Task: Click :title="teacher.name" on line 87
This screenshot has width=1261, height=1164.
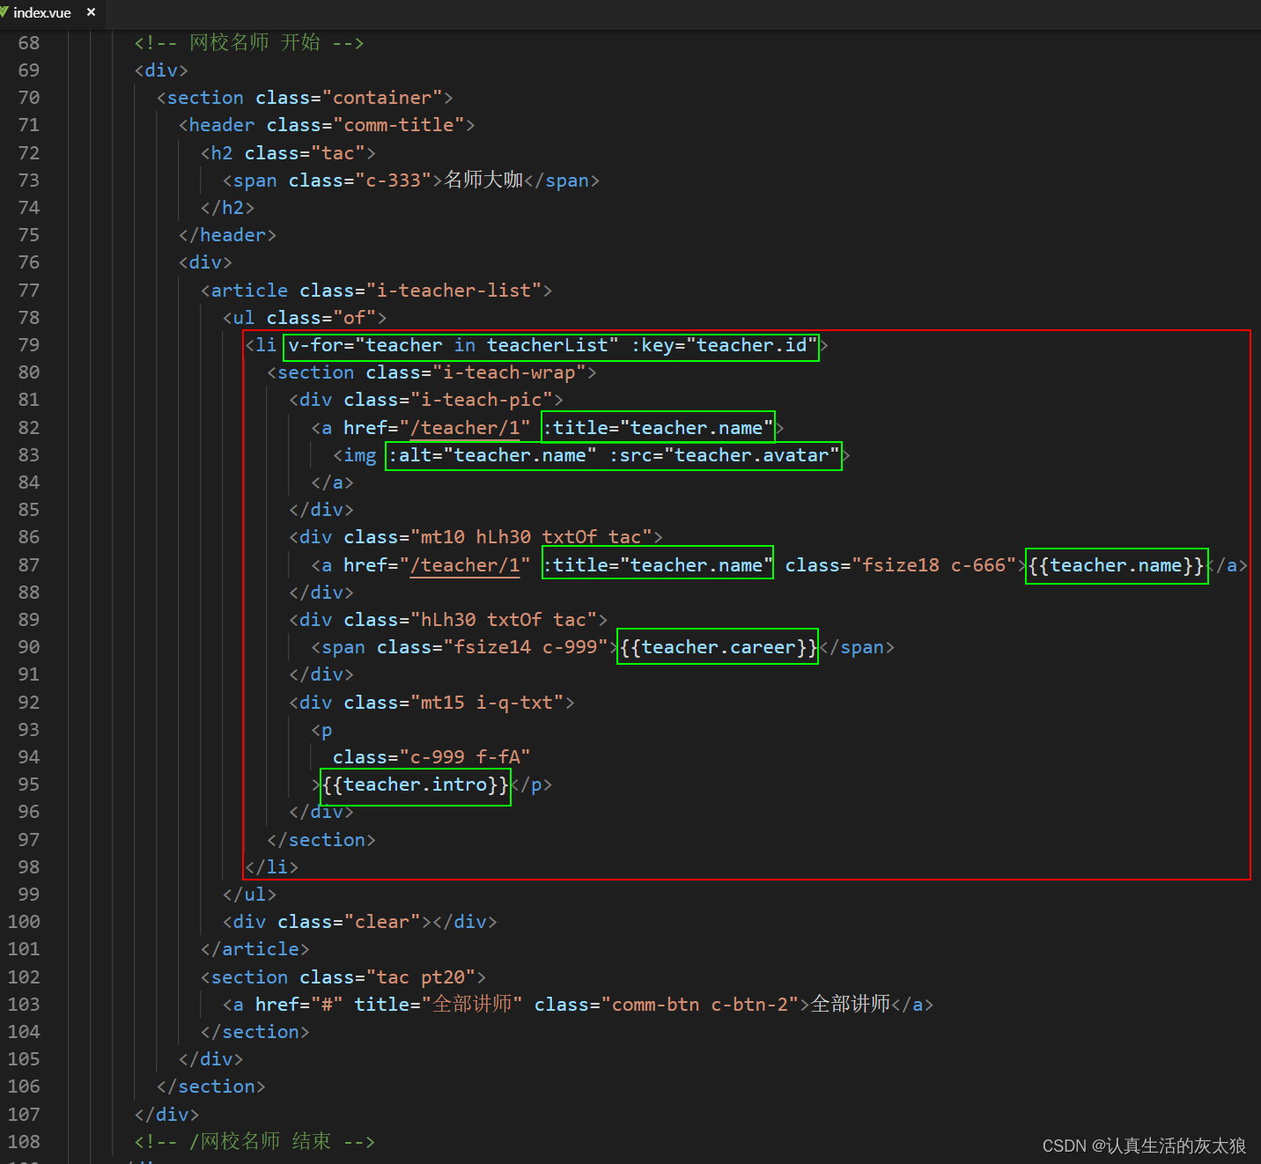Action: click(x=658, y=565)
